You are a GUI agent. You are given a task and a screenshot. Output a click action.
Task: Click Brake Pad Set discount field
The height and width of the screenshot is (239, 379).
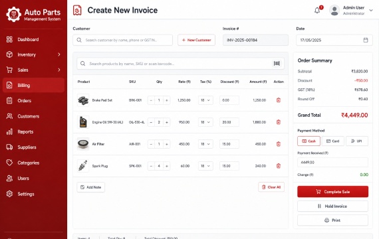point(229,100)
